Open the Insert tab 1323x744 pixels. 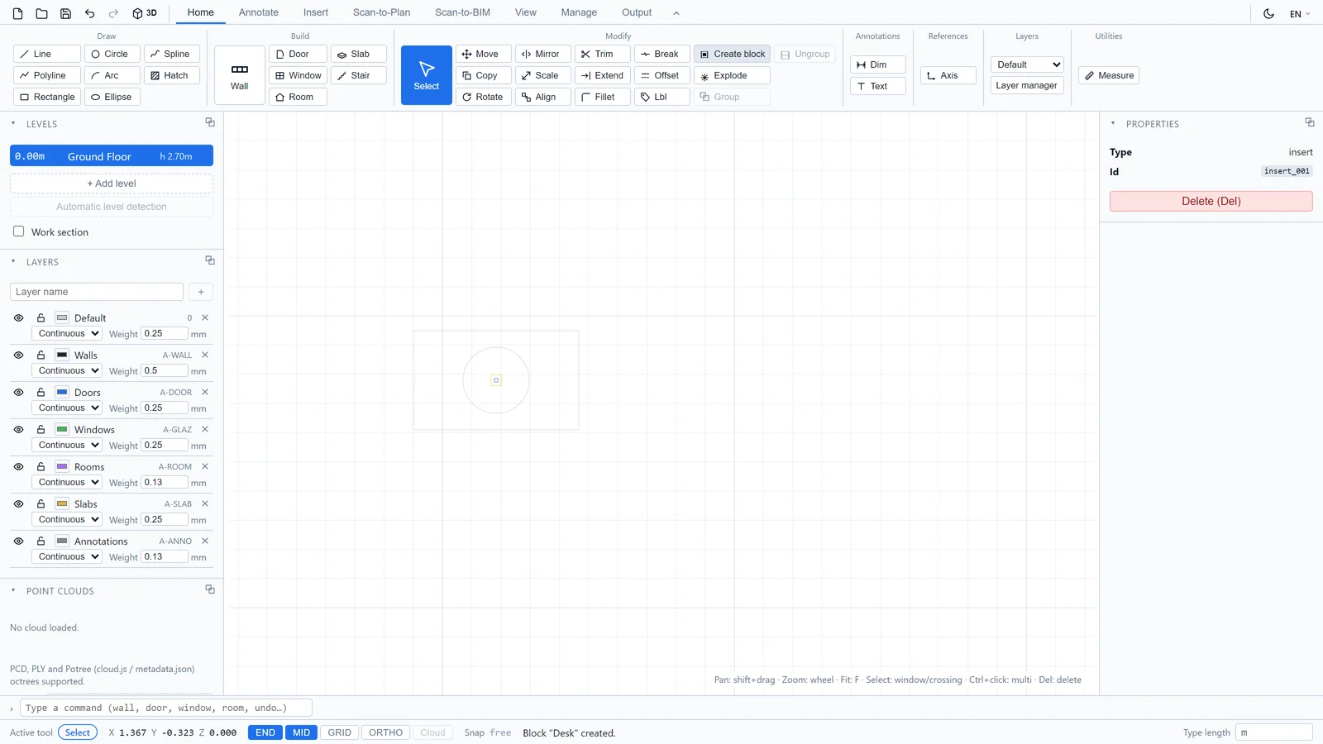tap(316, 12)
